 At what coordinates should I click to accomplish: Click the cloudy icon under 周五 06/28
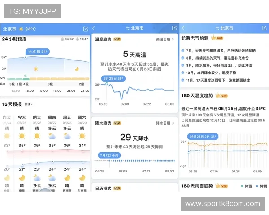click(x=67, y=136)
